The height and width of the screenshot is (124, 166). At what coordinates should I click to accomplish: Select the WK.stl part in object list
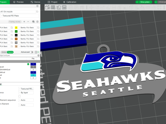[x=2, y=72]
